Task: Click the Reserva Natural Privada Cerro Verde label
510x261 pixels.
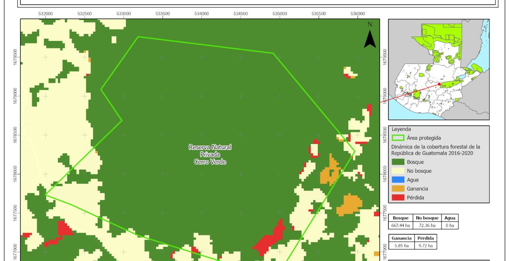Action: click(210, 154)
